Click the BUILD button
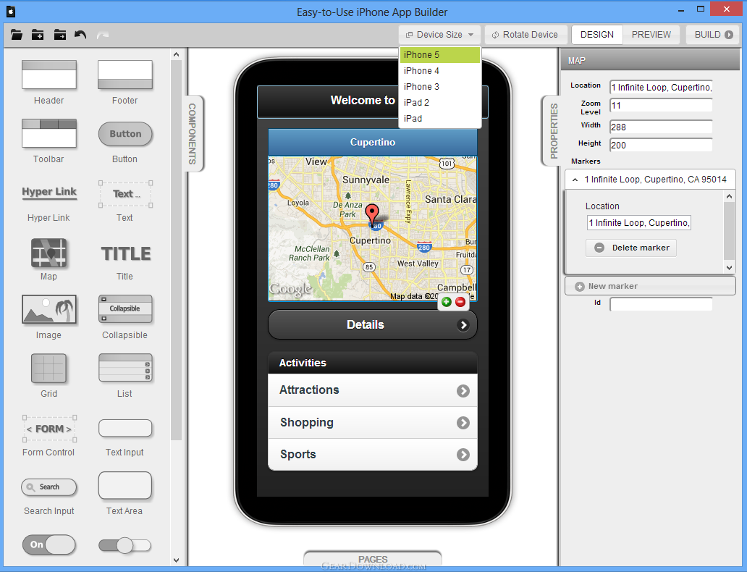Viewport: 747px width, 572px height. point(713,35)
